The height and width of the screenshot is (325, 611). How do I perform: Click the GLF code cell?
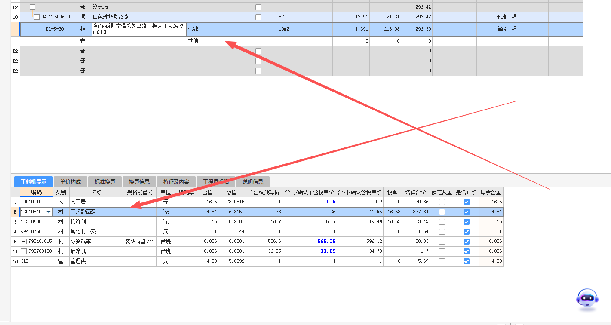[x=37, y=261]
